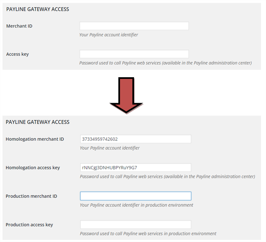Click the large red downward arrow
The image size is (266, 242).
click(125, 95)
